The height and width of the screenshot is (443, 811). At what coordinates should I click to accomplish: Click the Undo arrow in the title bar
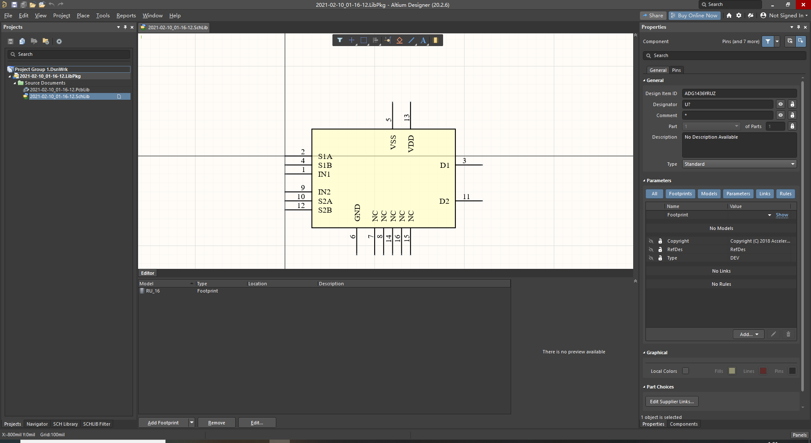[52, 5]
